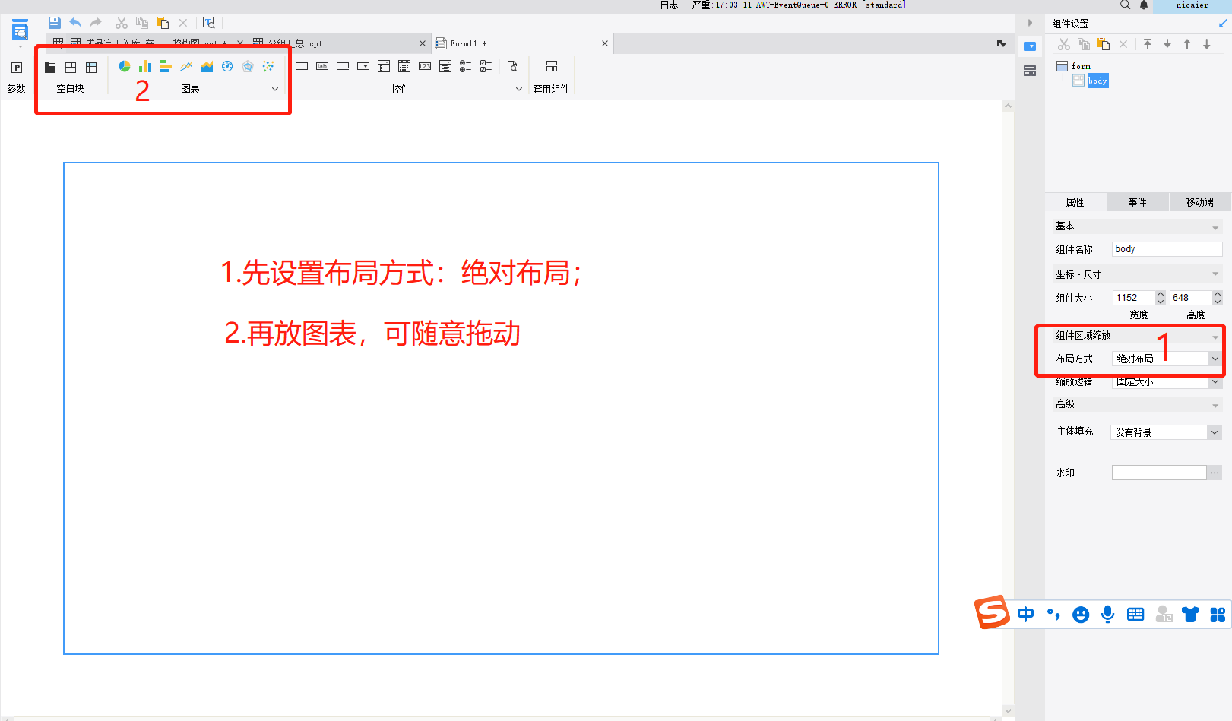Switch to the Form11 template tab

523,43
